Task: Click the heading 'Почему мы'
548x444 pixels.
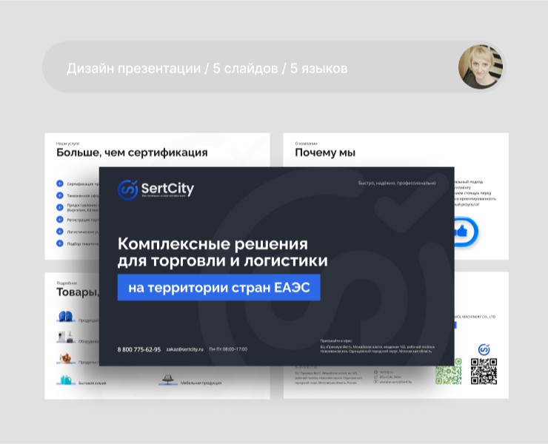Action: click(x=325, y=152)
